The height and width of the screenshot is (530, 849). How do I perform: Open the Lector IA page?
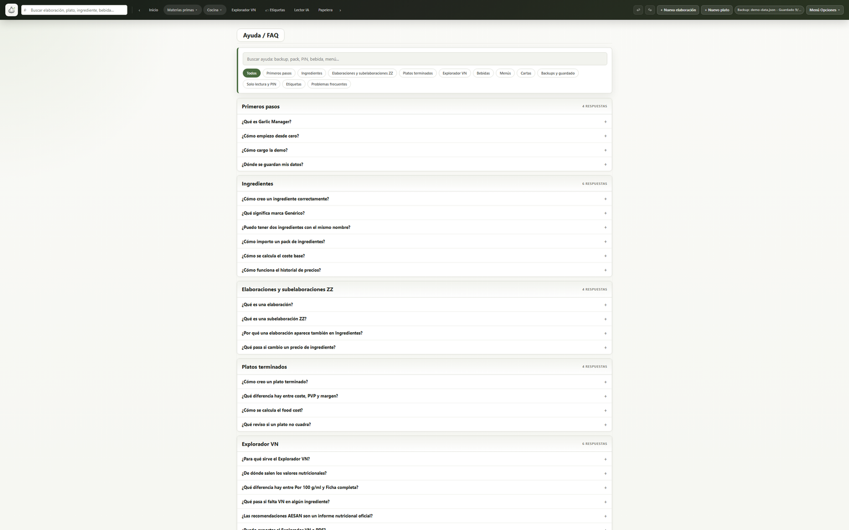(301, 10)
